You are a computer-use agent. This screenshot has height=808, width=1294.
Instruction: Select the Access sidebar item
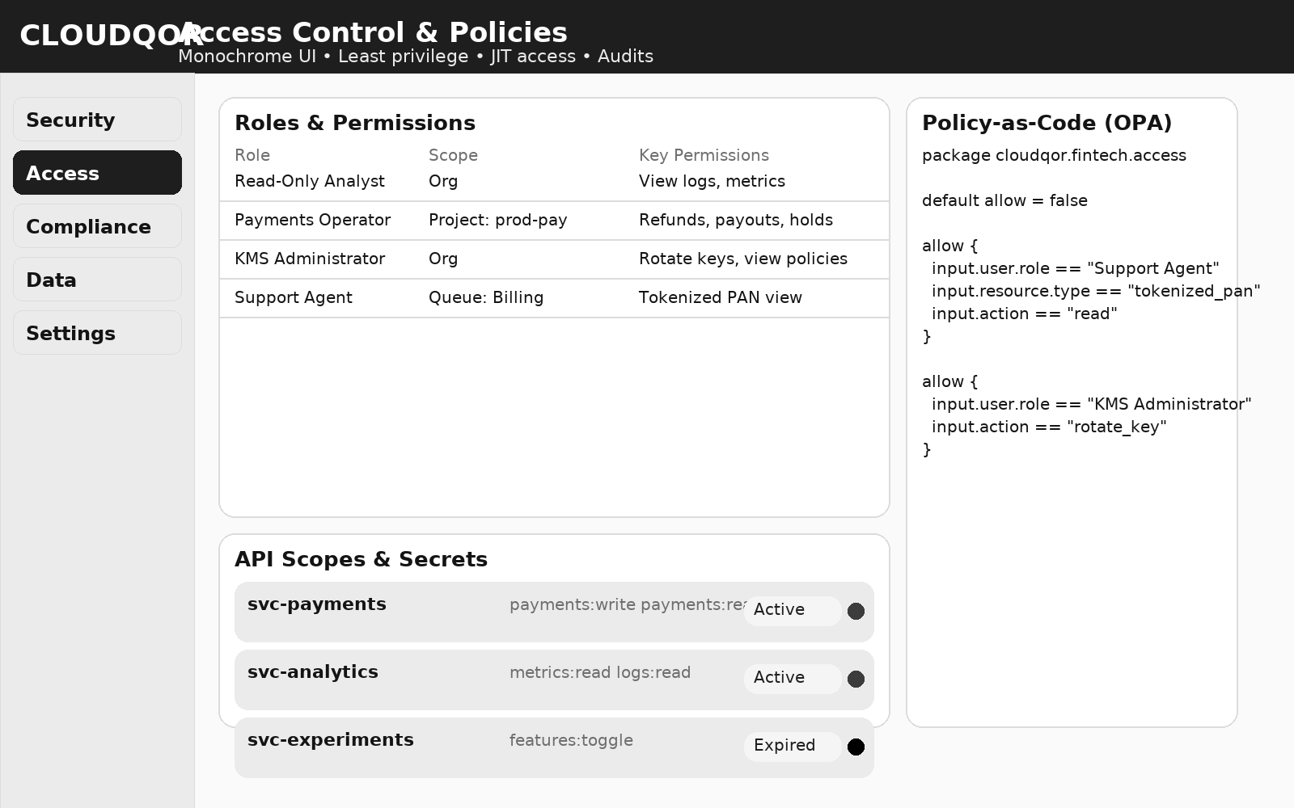(97, 173)
